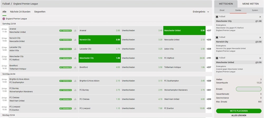Open statistics icon for Liverpool vs Everton

coord(75,108)
